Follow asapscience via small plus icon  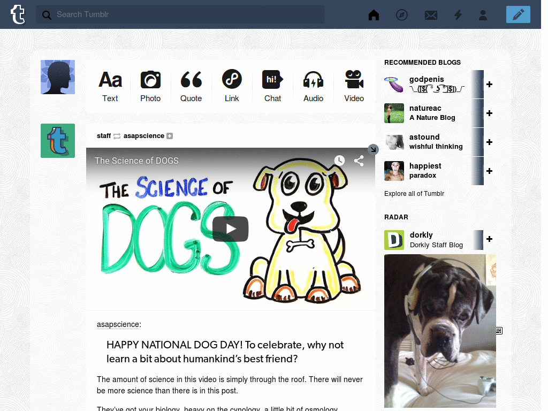pyautogui.click(x=170, y=136)
